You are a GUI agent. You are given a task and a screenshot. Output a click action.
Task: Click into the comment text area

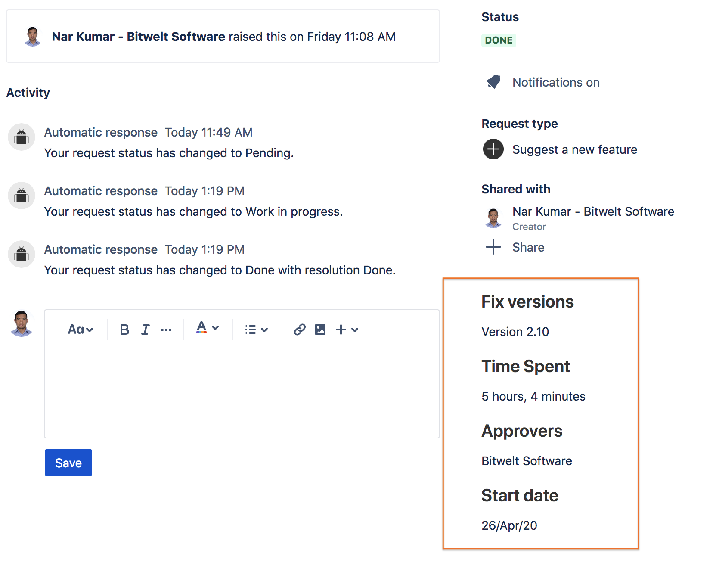click(241, 388)
